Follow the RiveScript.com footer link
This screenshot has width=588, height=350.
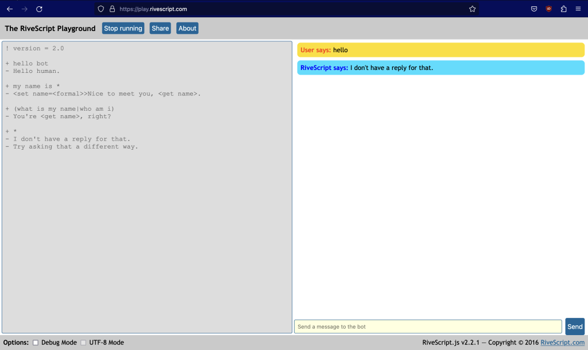point(562,343)
